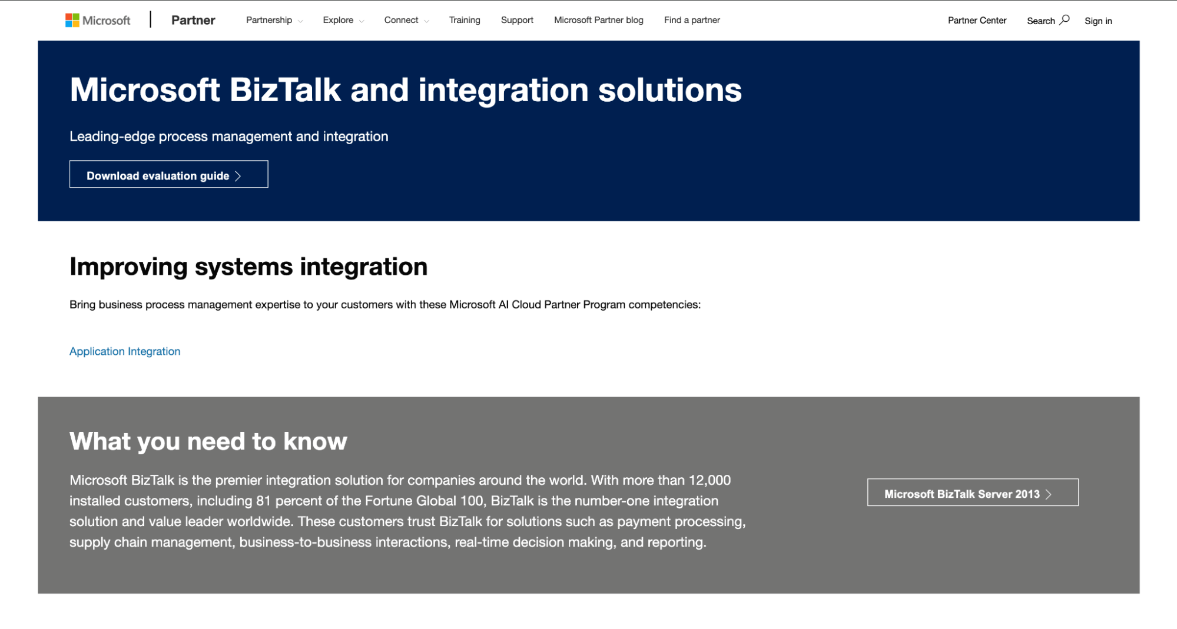Open the Application Integration competency page

[125, 351]
